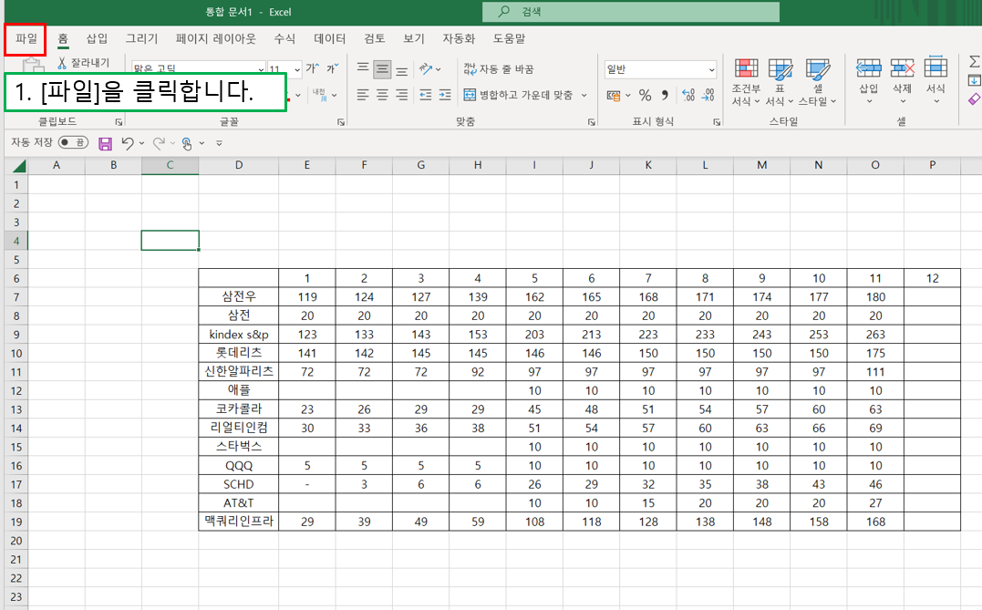This screenshot has height=610, width=982.
Task: Click the accounting number format icon
Action: point(614,95)
